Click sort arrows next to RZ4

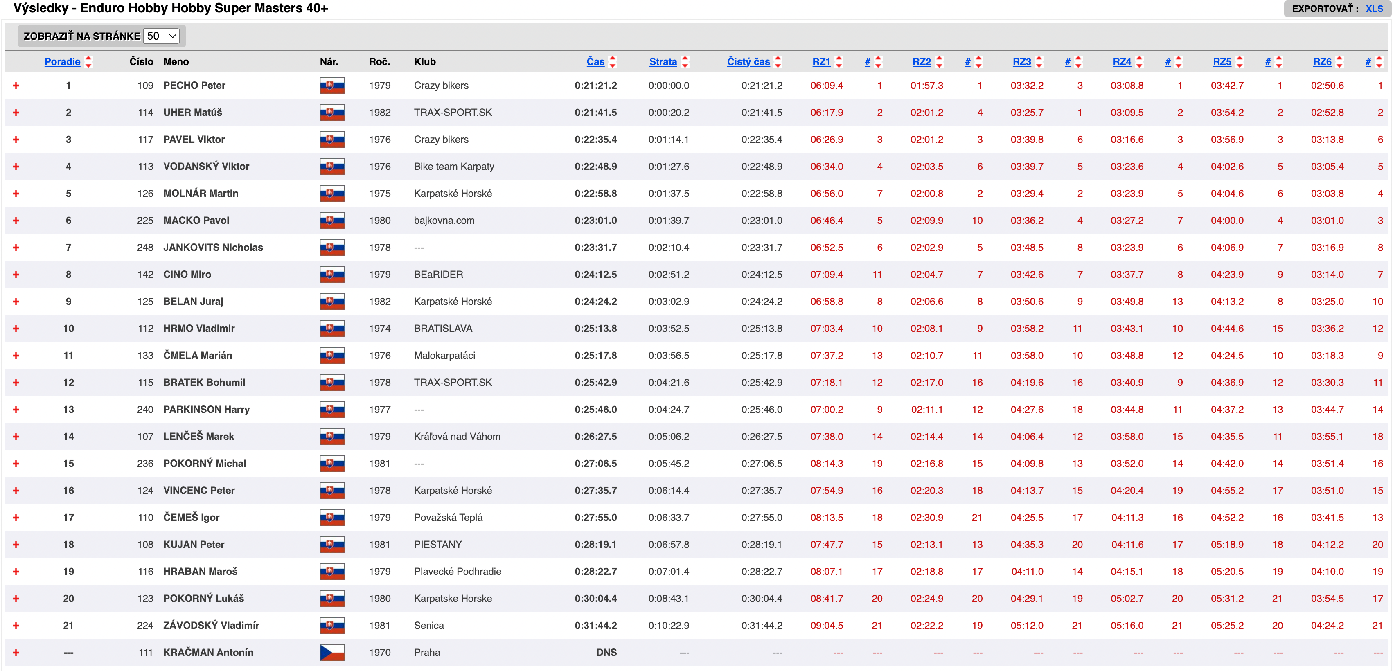point(1139,62)
